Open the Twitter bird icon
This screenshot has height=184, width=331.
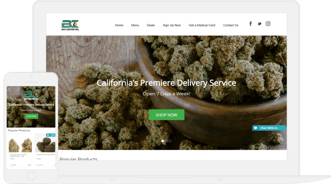(259, 24)
